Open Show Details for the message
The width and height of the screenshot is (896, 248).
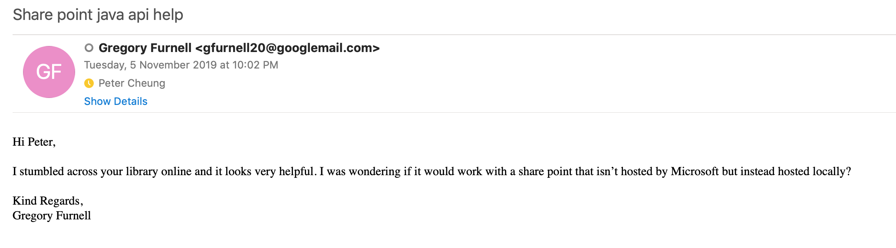pyautogui.click(x=116, y=101)
